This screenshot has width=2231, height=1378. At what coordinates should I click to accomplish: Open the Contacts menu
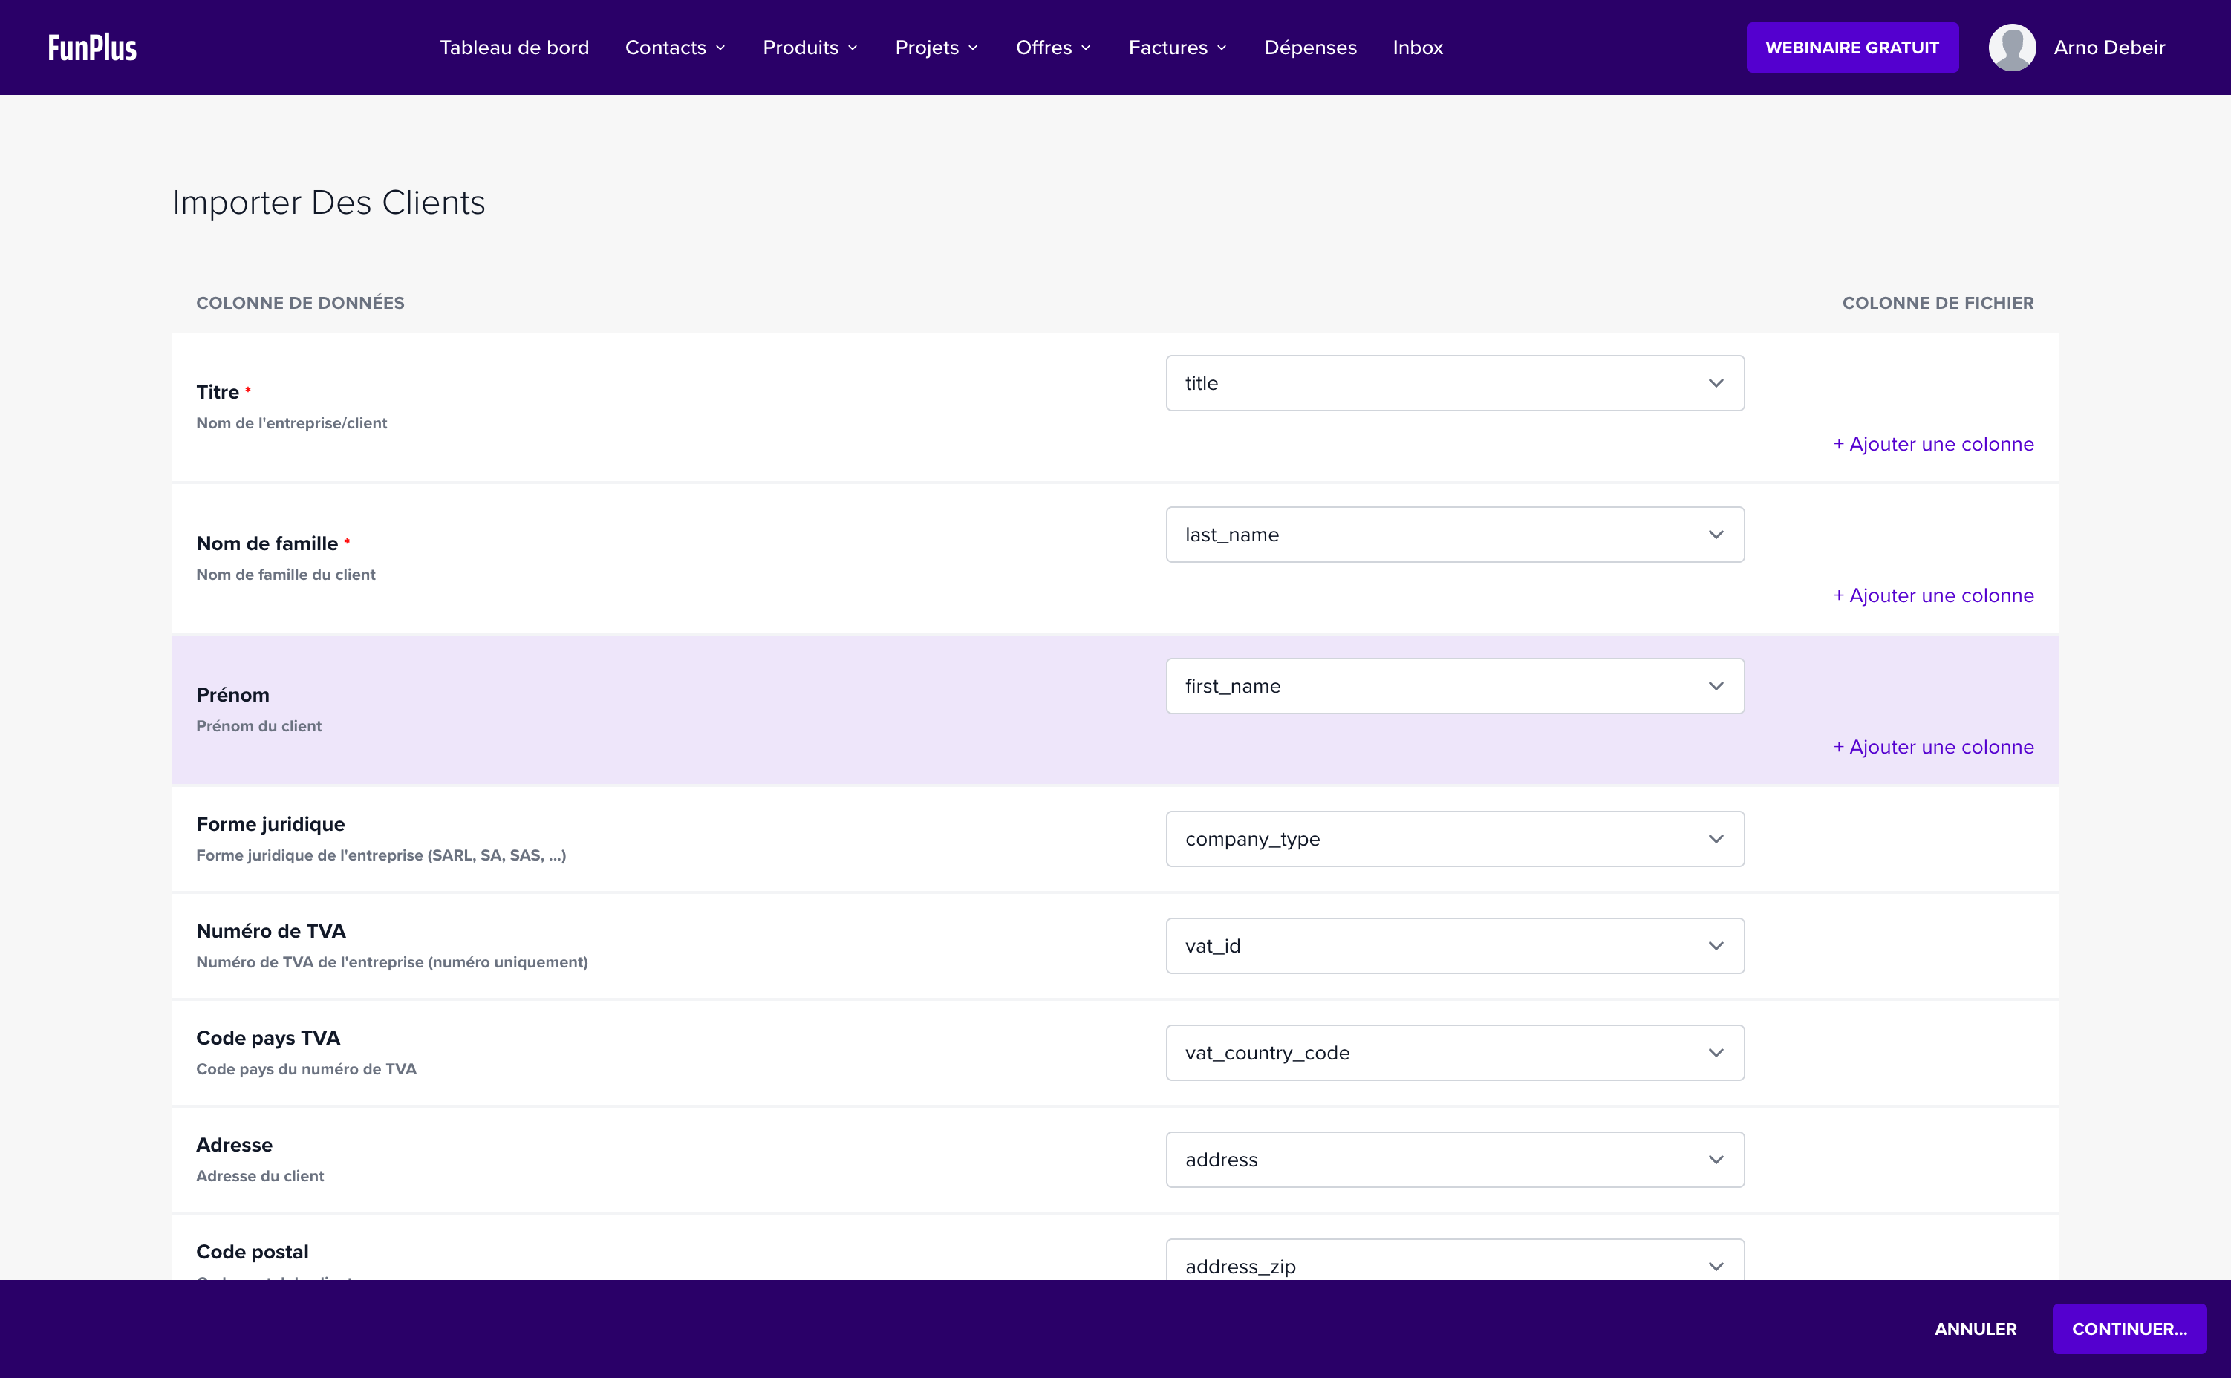pos(674,48)
